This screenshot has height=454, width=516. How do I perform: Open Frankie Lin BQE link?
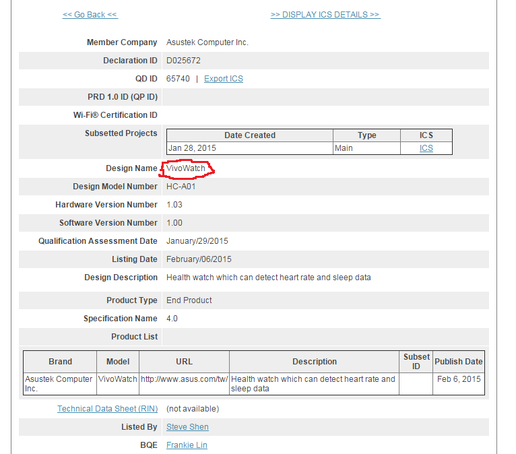pyautogui.click(x=187, y=445)
